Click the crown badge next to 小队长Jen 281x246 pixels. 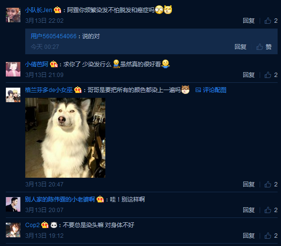click(x=58, y=10)
